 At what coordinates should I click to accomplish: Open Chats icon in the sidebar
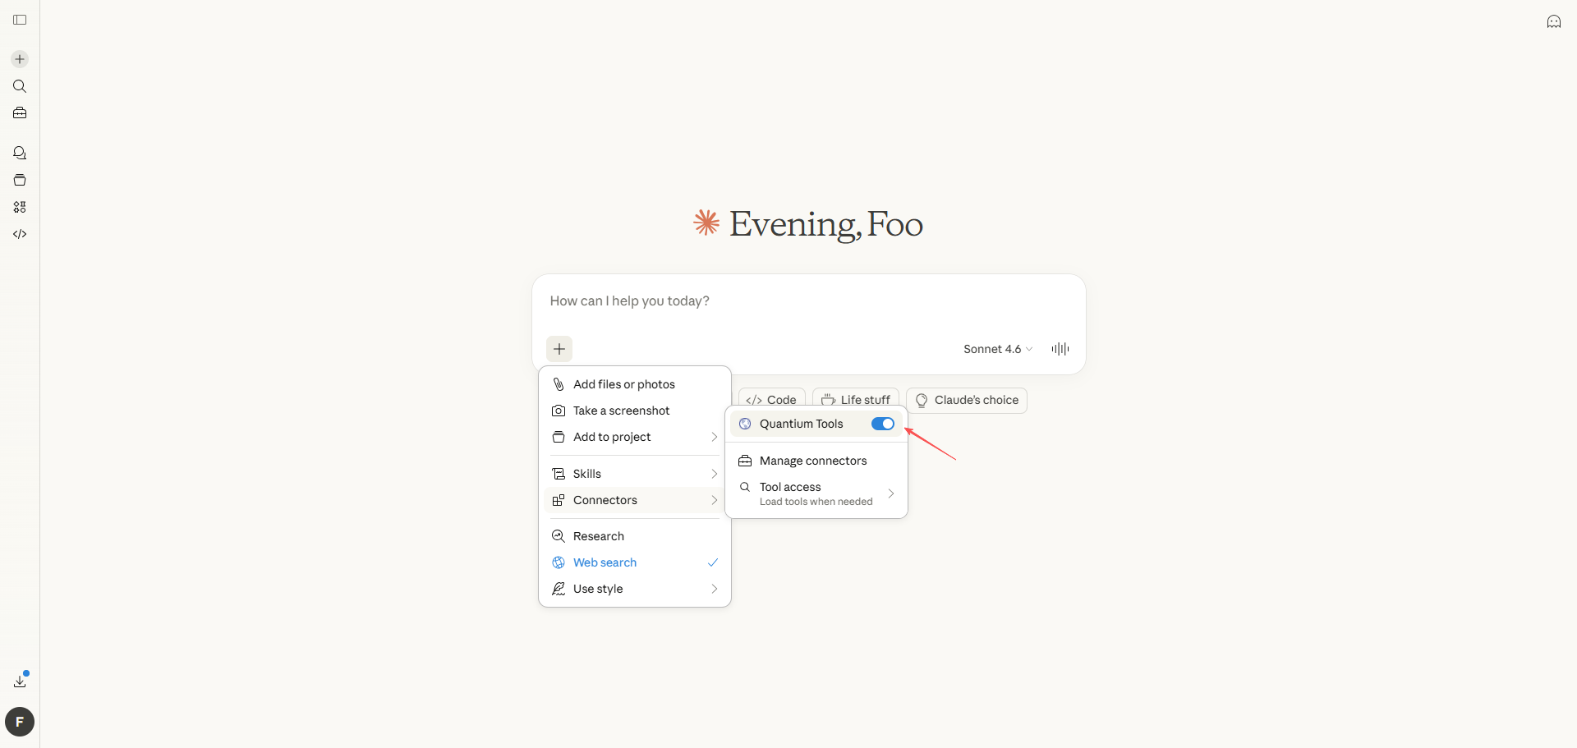click(x=20, y=153)
